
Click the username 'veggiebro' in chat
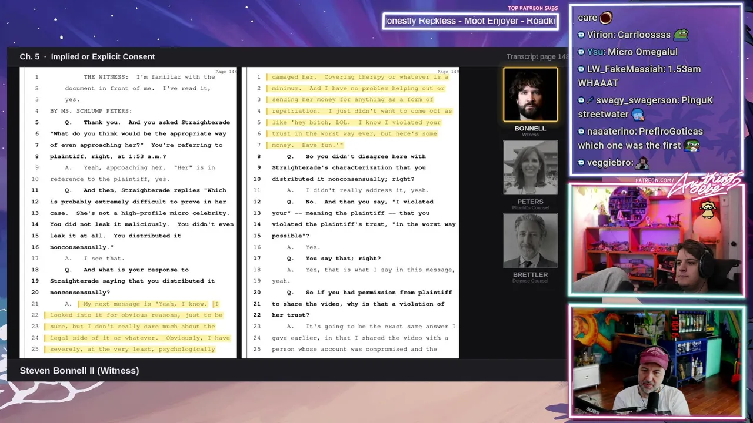[609, 163]
